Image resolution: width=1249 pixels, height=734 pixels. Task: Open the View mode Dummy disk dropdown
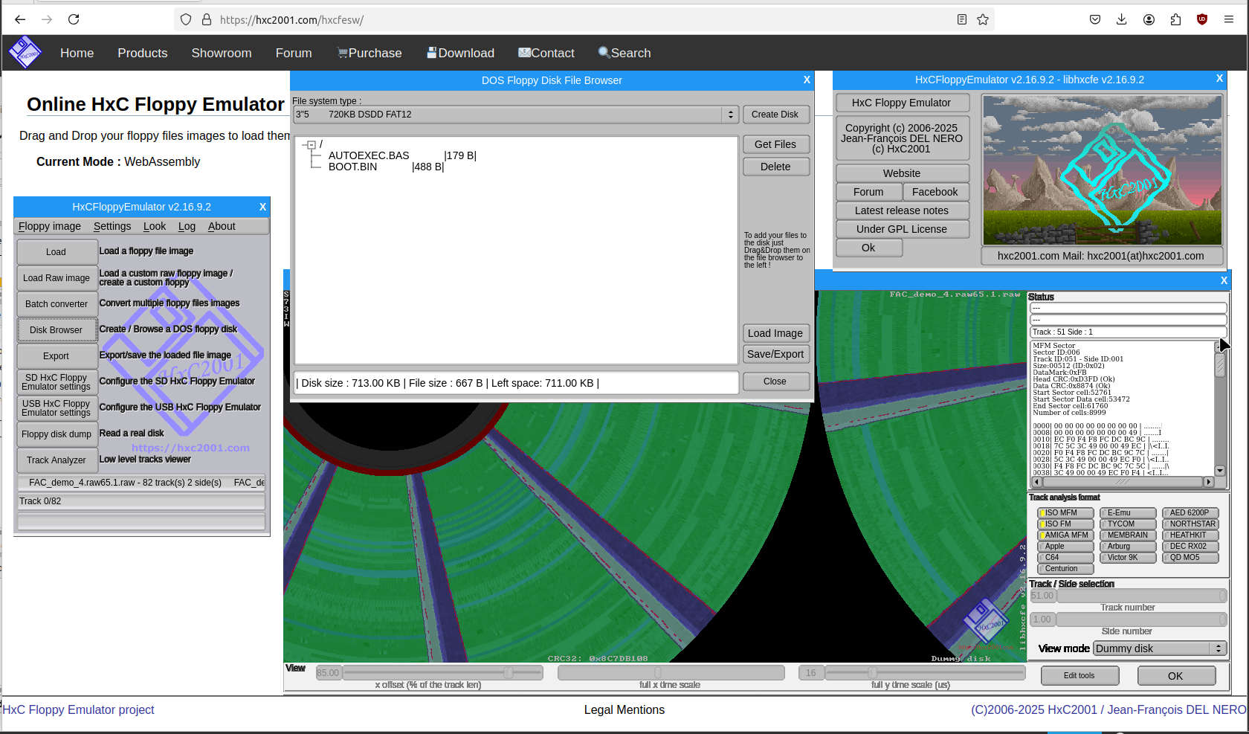tap(1159, 648)
